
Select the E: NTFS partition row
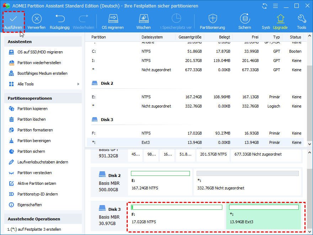click(x=195, y=97)
